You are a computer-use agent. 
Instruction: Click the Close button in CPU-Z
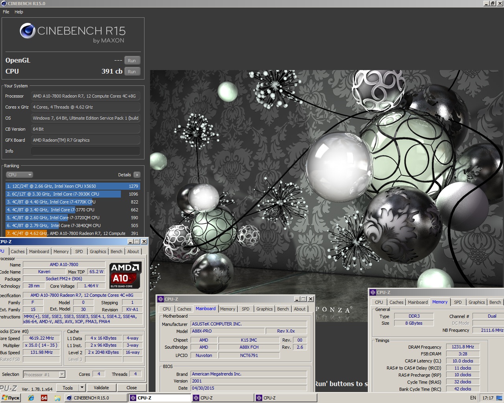tap(132, 388)
